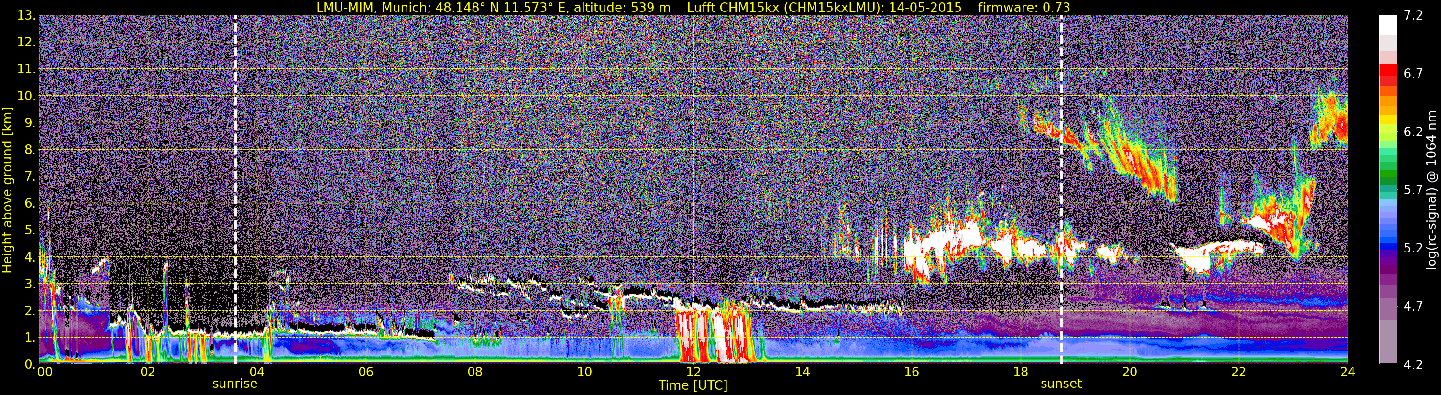Click the '24' time axis tick label
This screenshot has height=395, width=1441.
coord(1348,372)
